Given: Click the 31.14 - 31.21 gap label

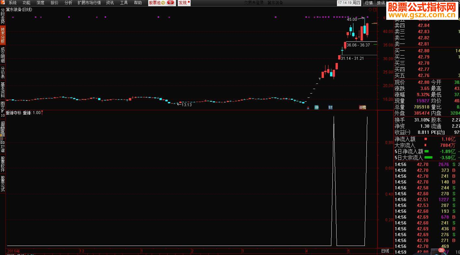Looking at the screenshot, I should tap(352, 58).
